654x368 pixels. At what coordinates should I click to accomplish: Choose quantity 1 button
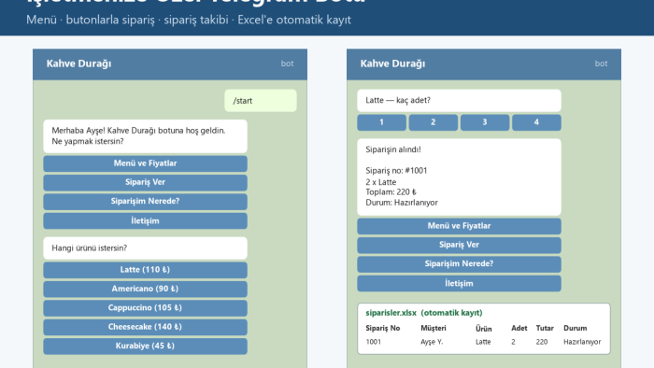click(x=381, y=122)
